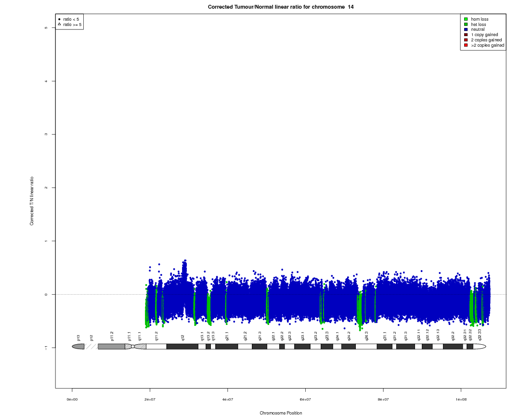Click the '>2 copies gained' legend label
This screenshot has height=416, width=520.
click(487, 45)
